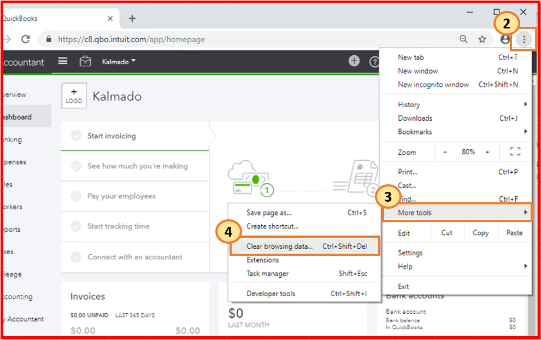
Task: Click the Chrome three-dot menu icon
Action: pos(524,39)
